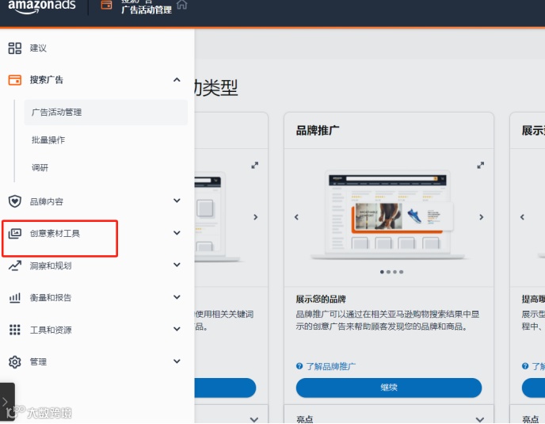Click 工具和资源 label in sidebar
Screen dimensions: 545x424
[x=51, y=330]
